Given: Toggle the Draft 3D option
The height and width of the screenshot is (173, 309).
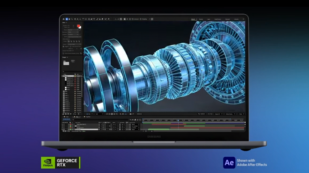Looking at the screenshot, I should 202,114.
